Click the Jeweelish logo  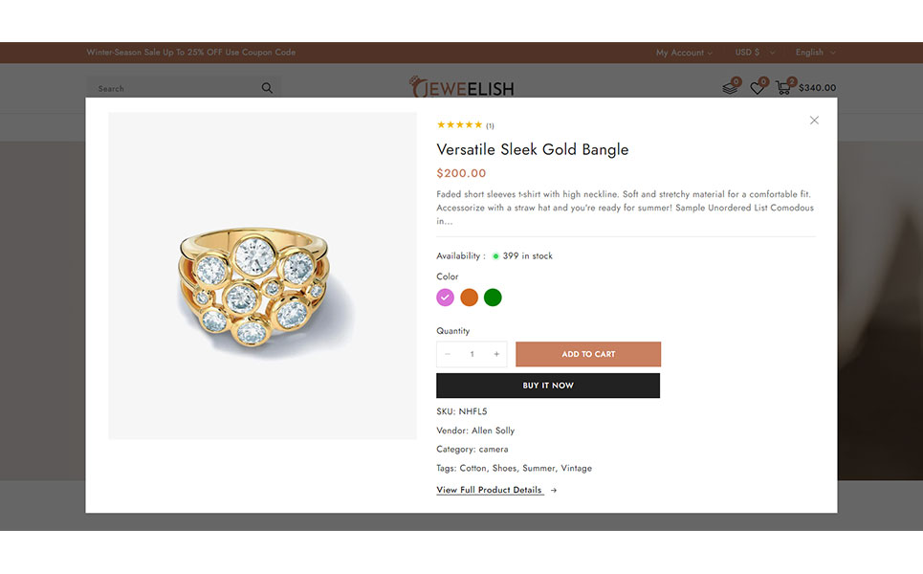coord(462,88)
